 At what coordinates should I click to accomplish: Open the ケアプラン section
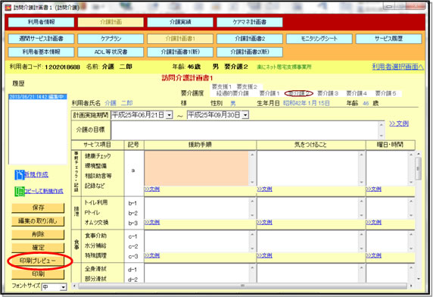(111, 39)
